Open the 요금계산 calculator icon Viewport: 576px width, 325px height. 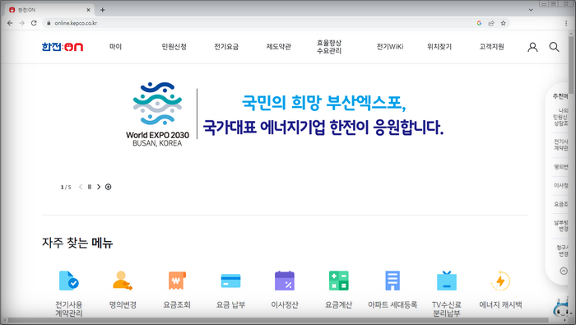[x=339, y=281]
